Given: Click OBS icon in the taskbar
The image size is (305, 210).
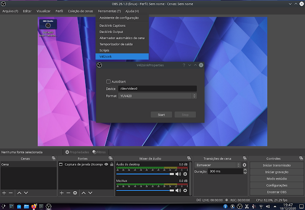Looking at the screenshot, I should pyautogui.click(x=49, y=206).
